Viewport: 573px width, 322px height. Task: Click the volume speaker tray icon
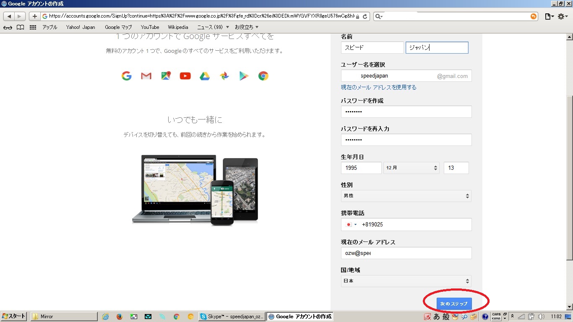click(x=541, y=317)
